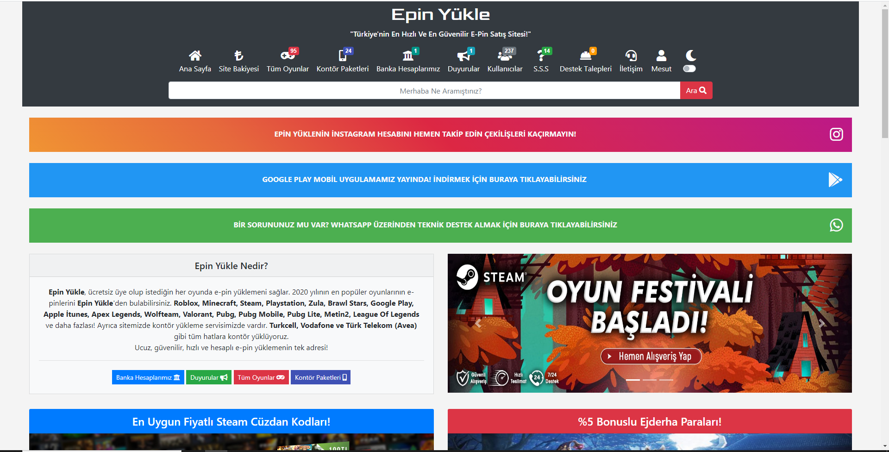Focus the Merhaba Ne Aramıştınız search field
The image size is (889, 452).
pyautogui.click(x=424, y=90)
